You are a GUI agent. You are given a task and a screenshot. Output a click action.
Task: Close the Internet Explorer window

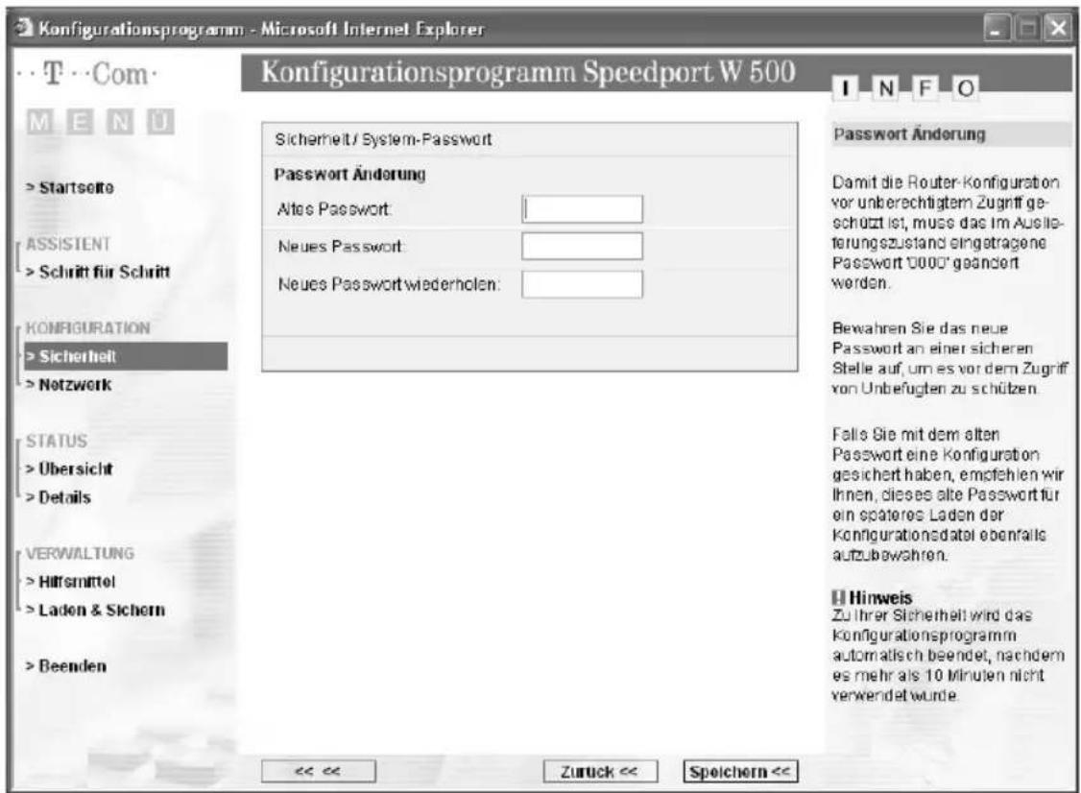[1058, 29]
